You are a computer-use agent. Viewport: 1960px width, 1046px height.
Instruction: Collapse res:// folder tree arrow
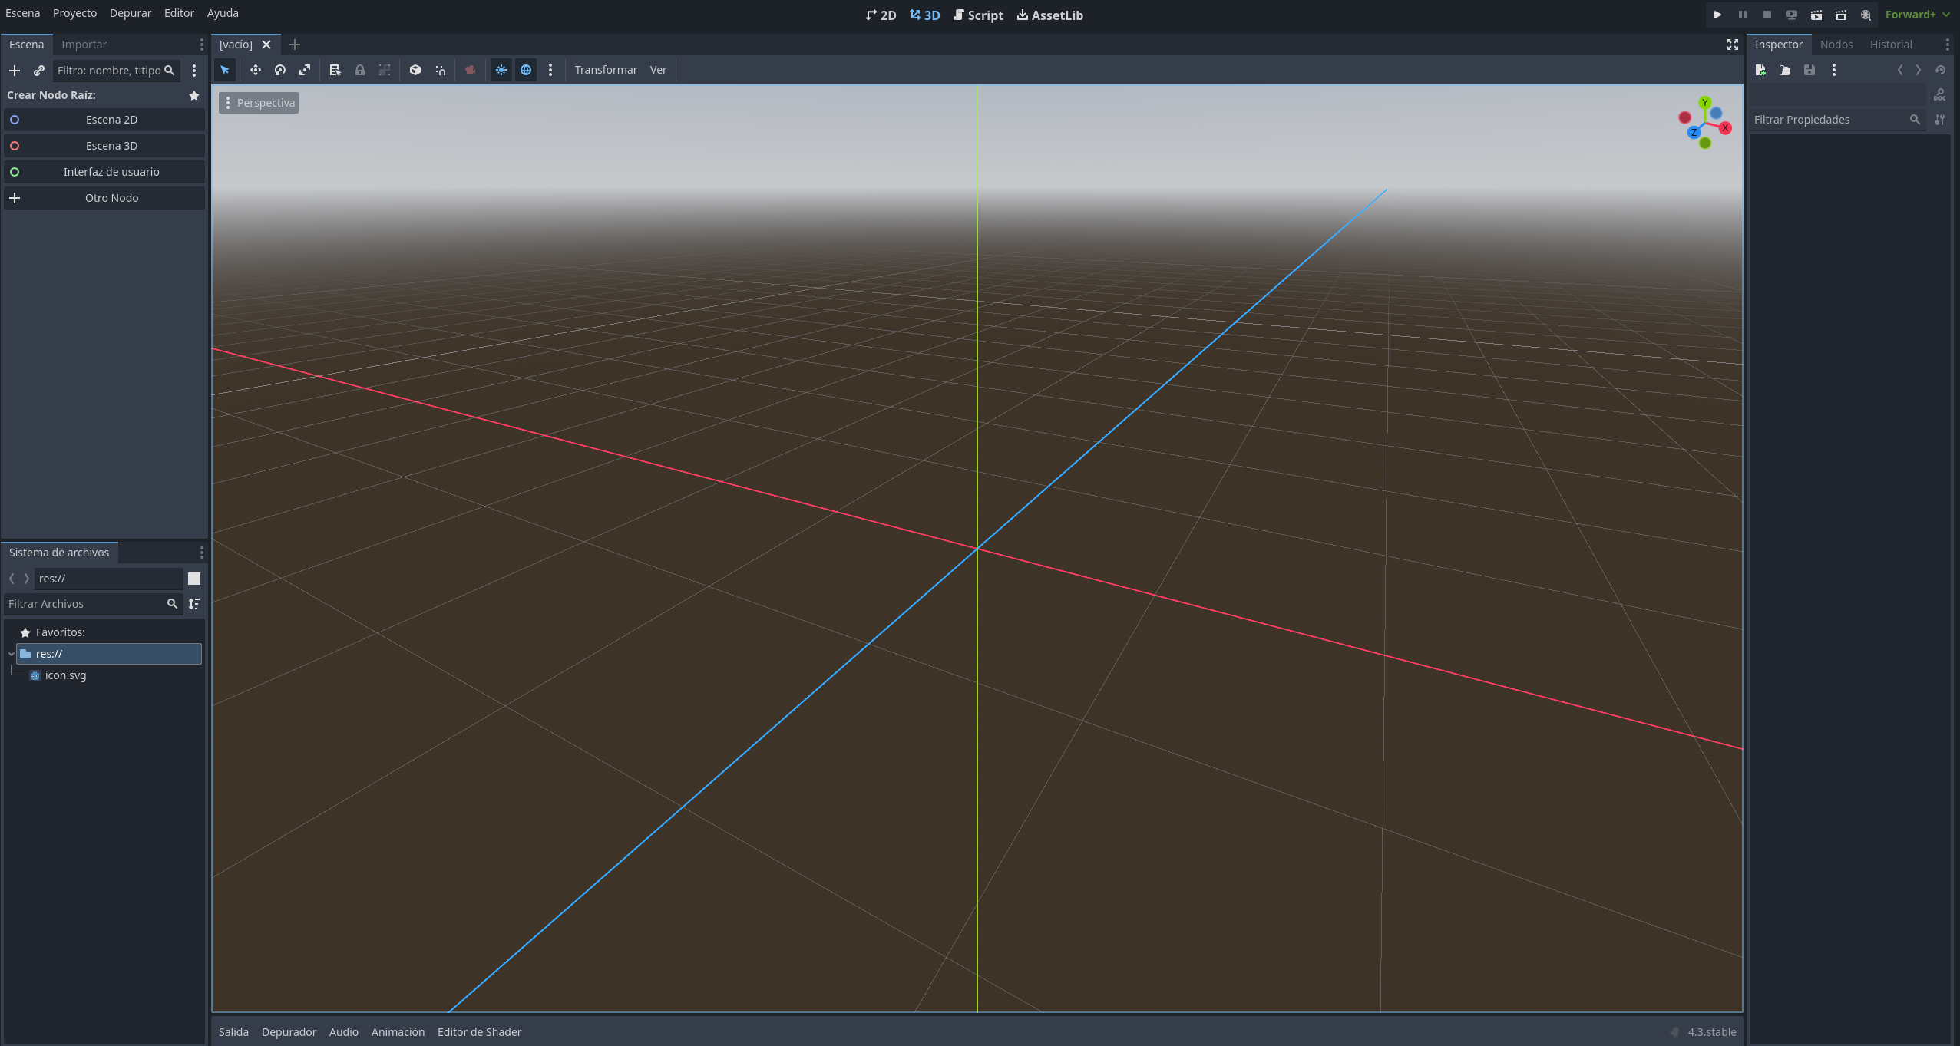tap(12, 654)
